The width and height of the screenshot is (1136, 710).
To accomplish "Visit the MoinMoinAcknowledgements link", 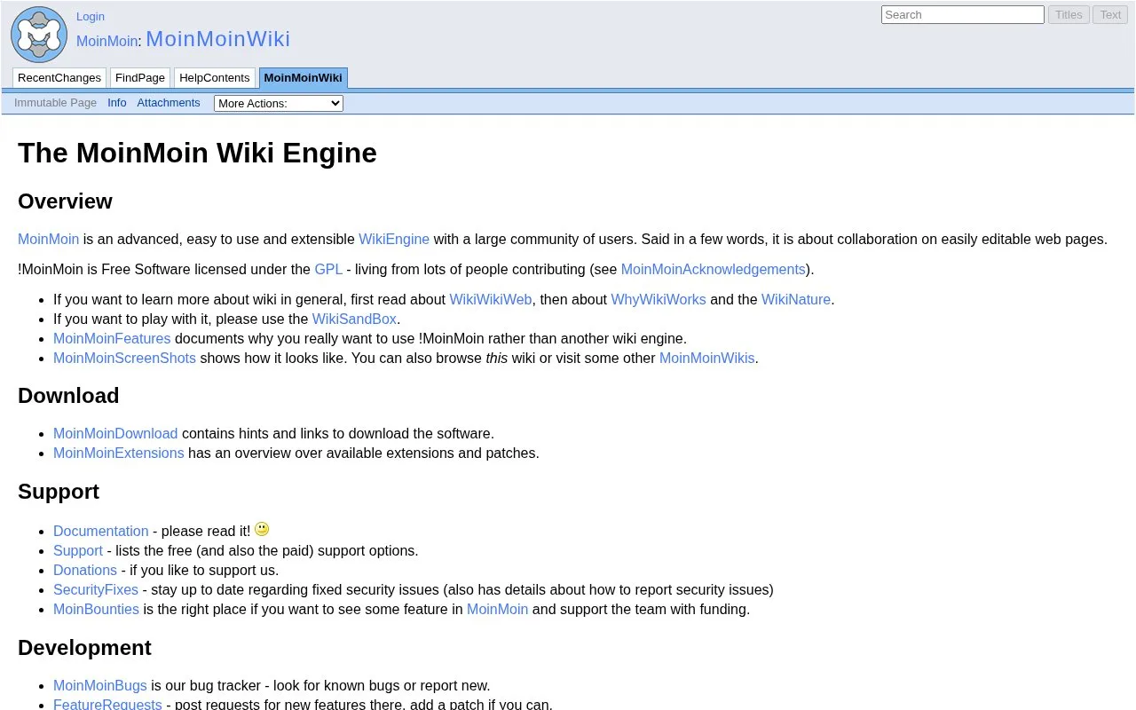I will pos(714,269).
